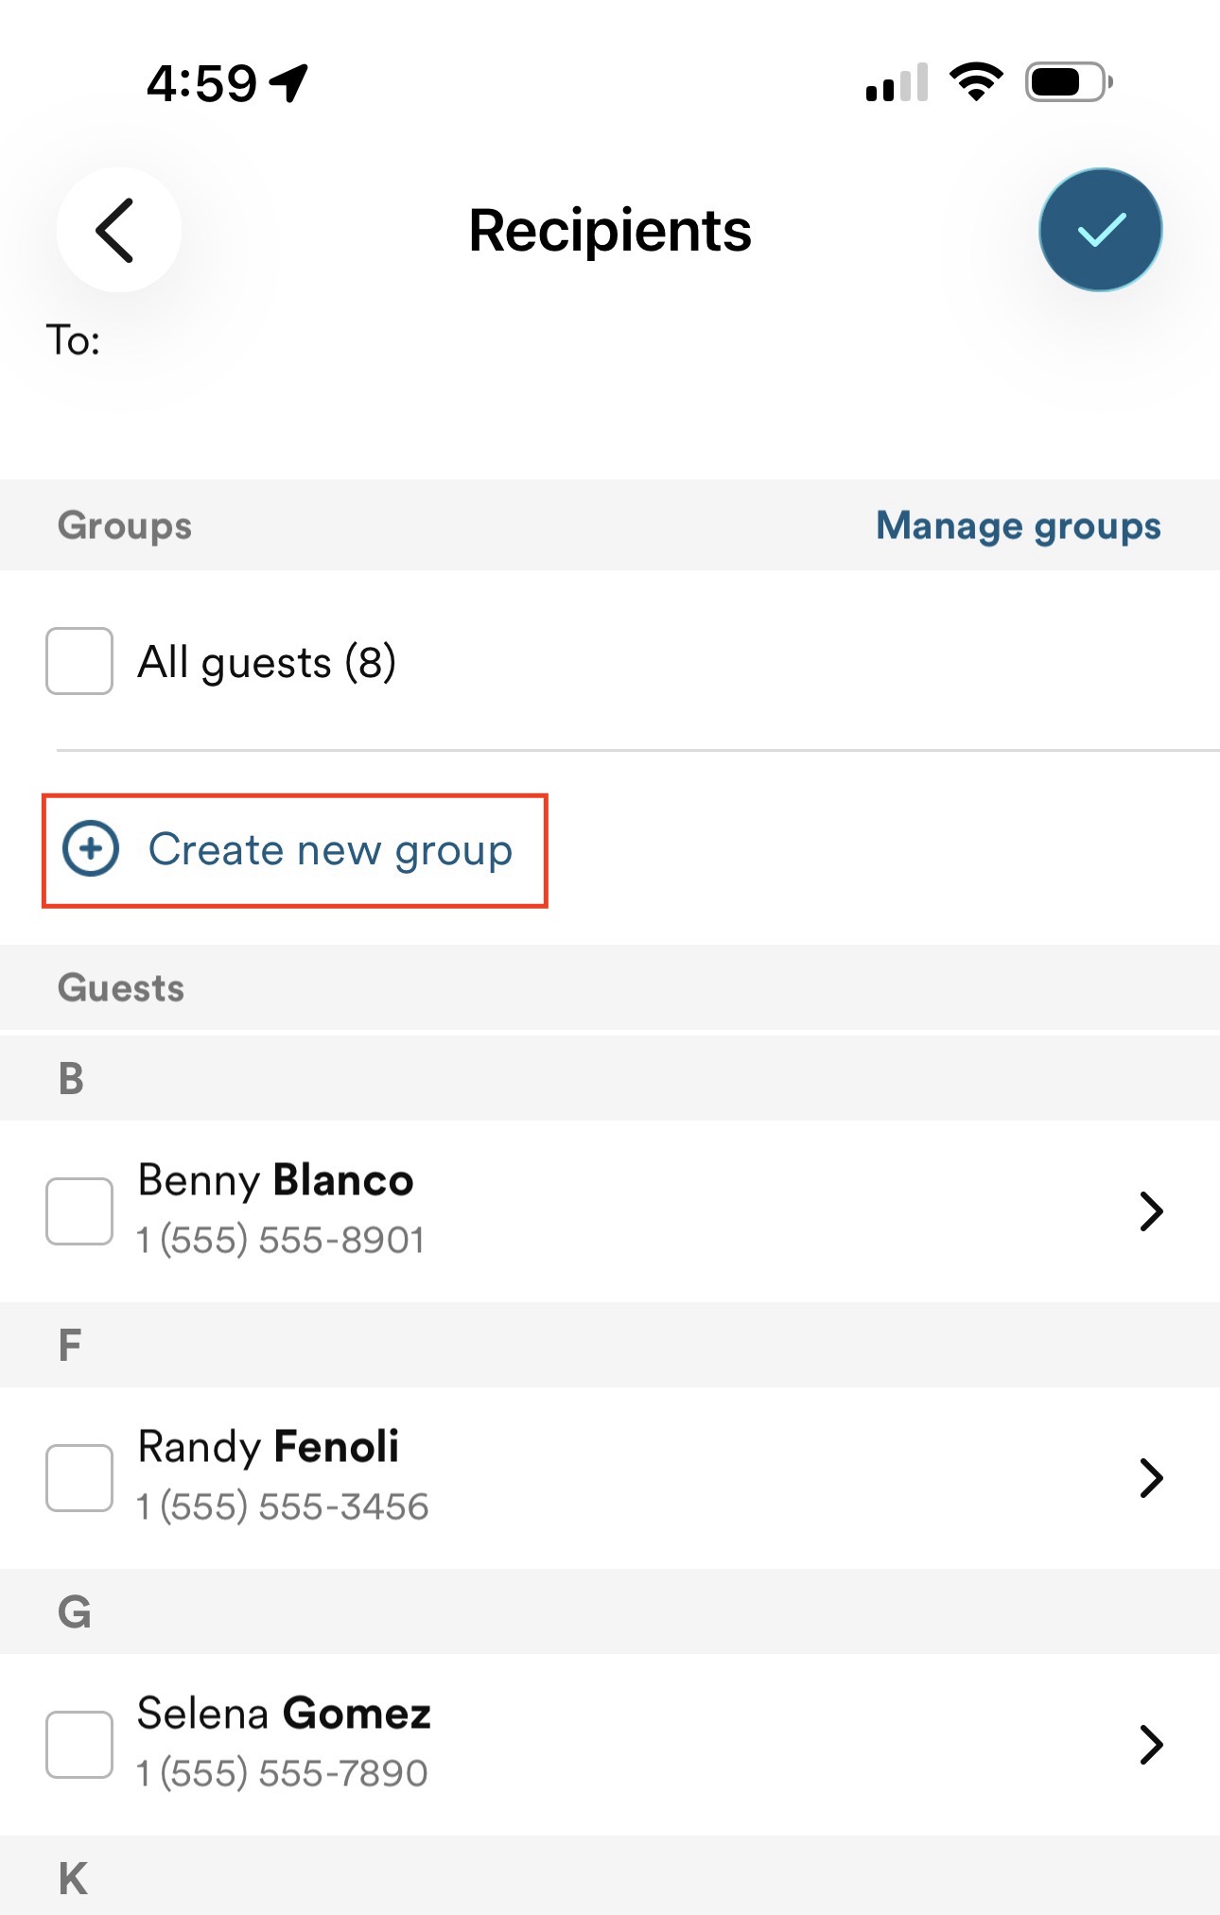Select the Benny Blanco checkbox

pyautogui.click(x=79, y=1210)
